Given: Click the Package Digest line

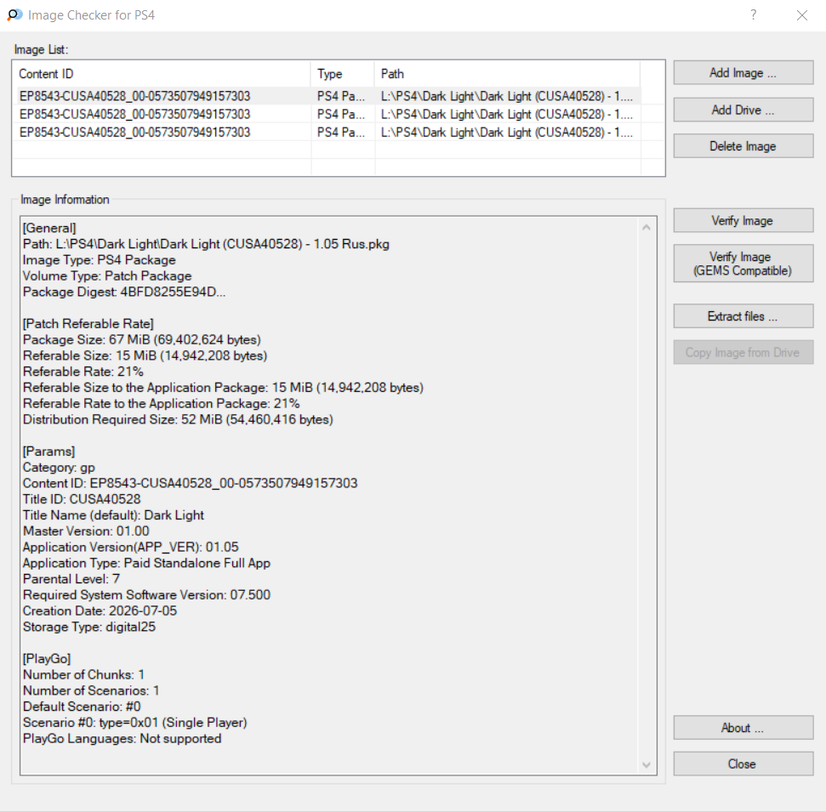Looking at the screenshot, I should (124, 292).
